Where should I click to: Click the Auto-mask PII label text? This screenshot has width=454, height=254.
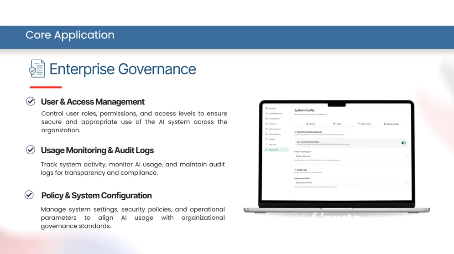coord(308,142)
